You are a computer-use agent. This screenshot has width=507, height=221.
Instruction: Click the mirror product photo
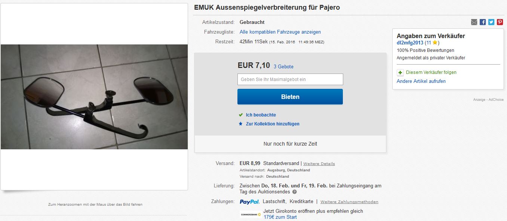[94, 97]
